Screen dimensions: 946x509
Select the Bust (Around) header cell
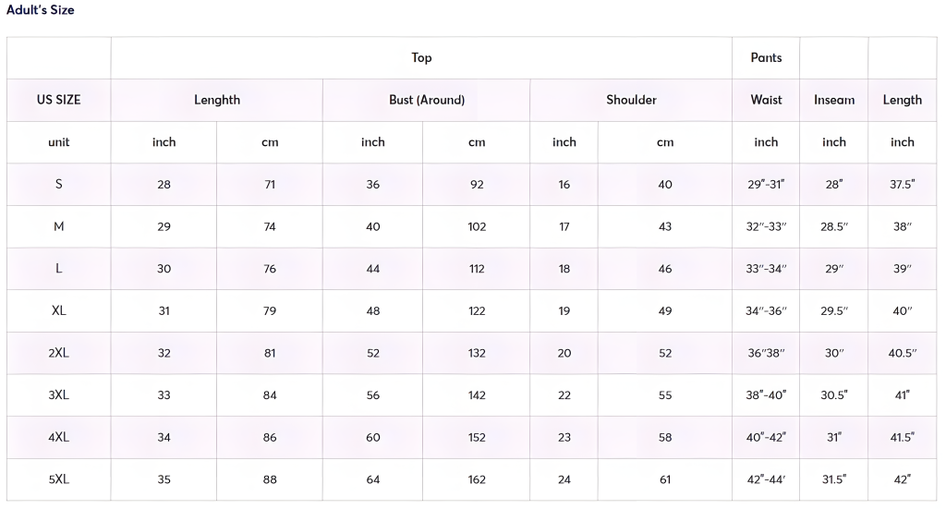[427, 100]
